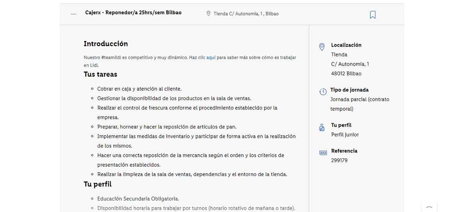Click the "Cobrar en caja" task bullet
This screenshot has width=464, height=212.
[x=139, y=89]
